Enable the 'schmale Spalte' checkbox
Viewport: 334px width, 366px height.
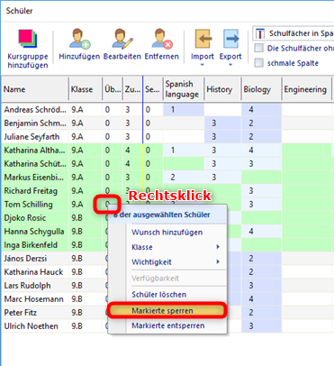[x=258, y=63]
